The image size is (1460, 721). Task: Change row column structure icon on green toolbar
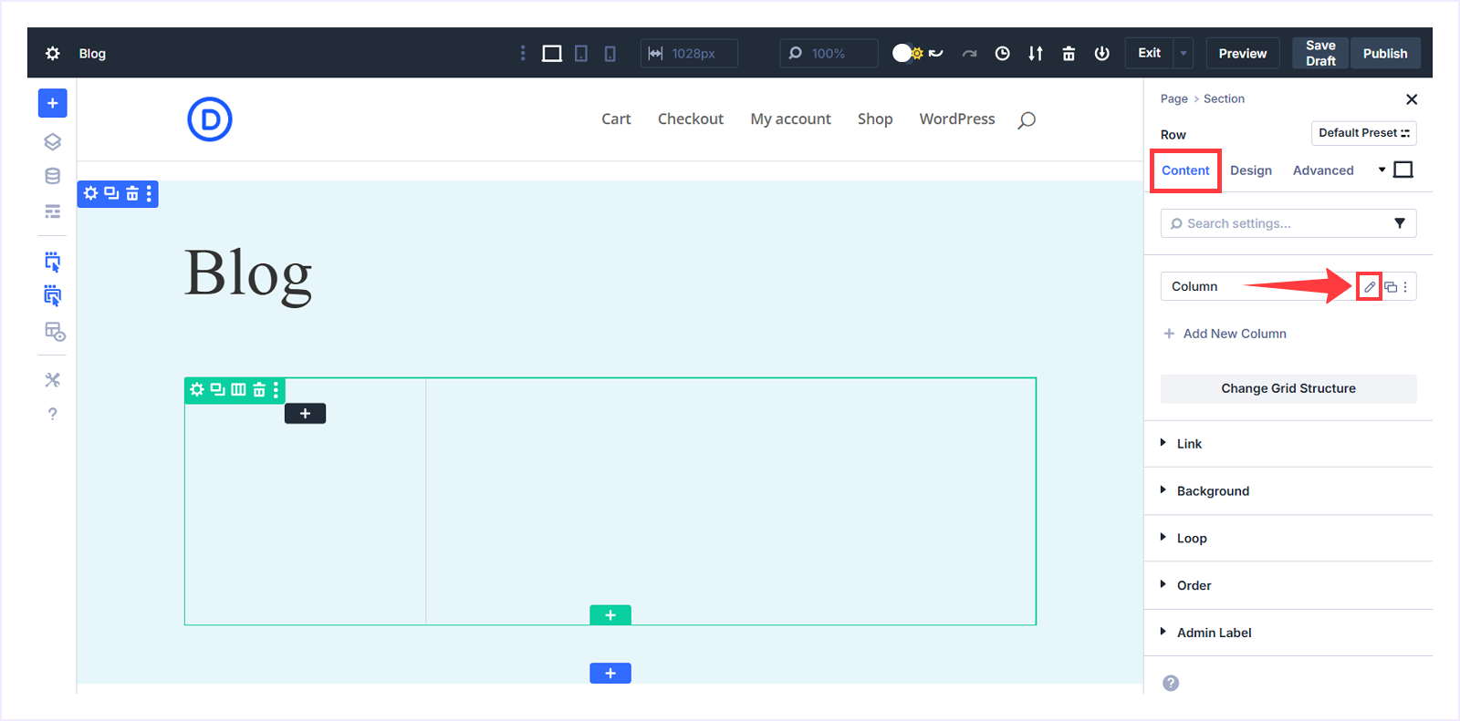point(238,389)
